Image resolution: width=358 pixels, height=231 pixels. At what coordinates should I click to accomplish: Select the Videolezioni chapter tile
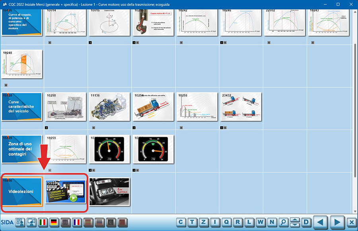pyautogui.click(x=22, y=192)
